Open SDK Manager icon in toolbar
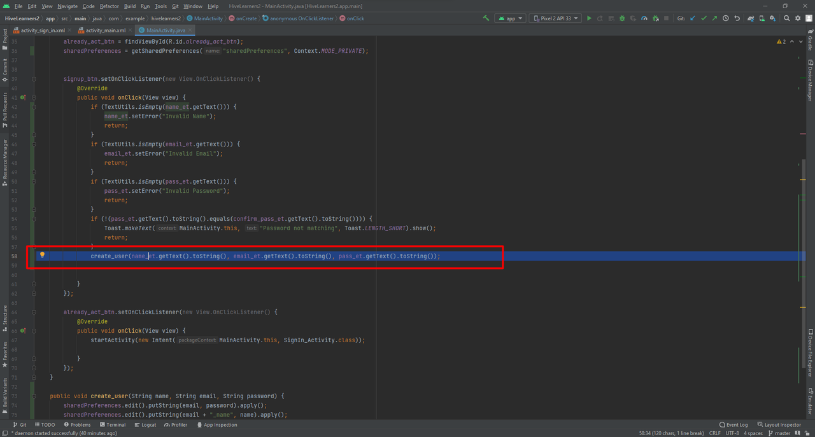The image size is (815, 437). pyautogui.click(x=773, y=18)
